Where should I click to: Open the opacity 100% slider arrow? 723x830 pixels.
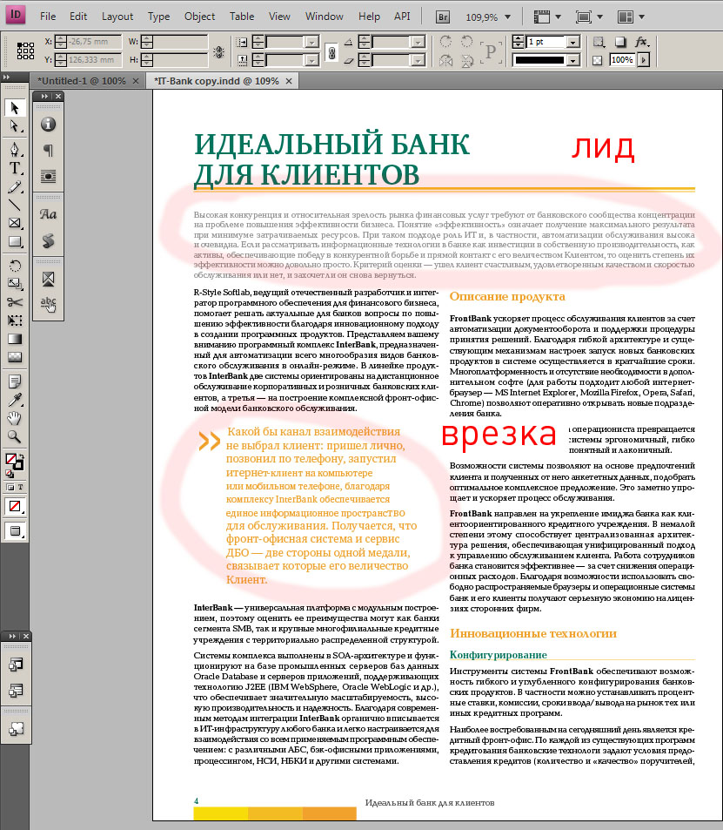644,60
